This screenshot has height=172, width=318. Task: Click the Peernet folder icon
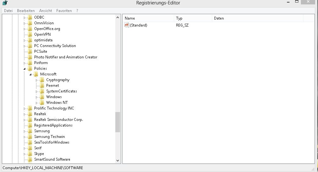point(42,86)
